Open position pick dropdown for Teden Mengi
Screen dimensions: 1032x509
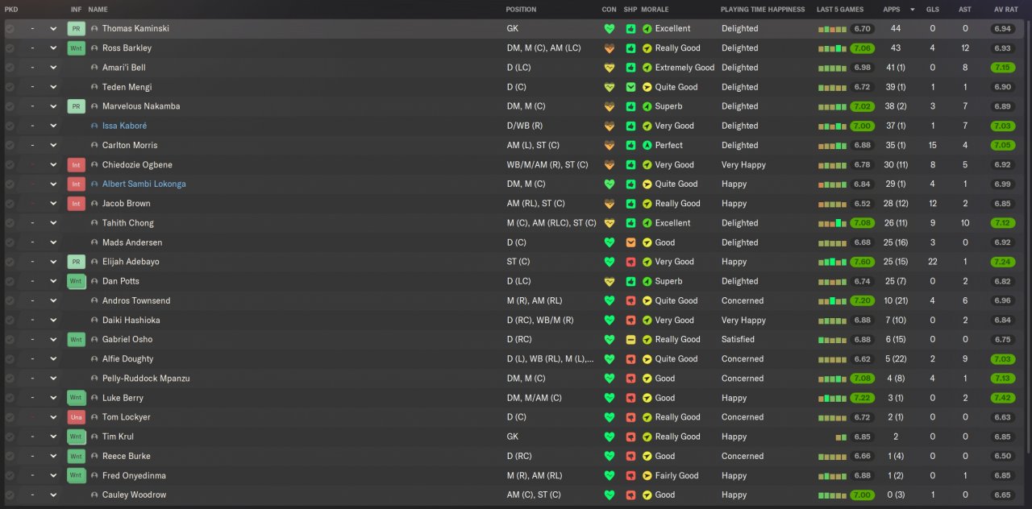(53, 87)
